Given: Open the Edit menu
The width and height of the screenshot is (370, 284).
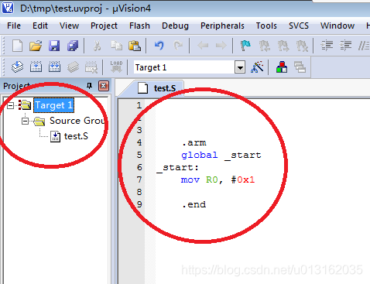Looking at the screenshot, I should 40,26.
